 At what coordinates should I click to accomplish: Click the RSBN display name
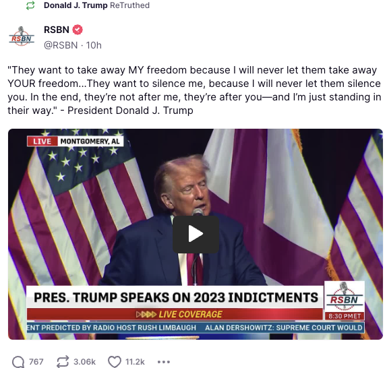tap(57, 30)
